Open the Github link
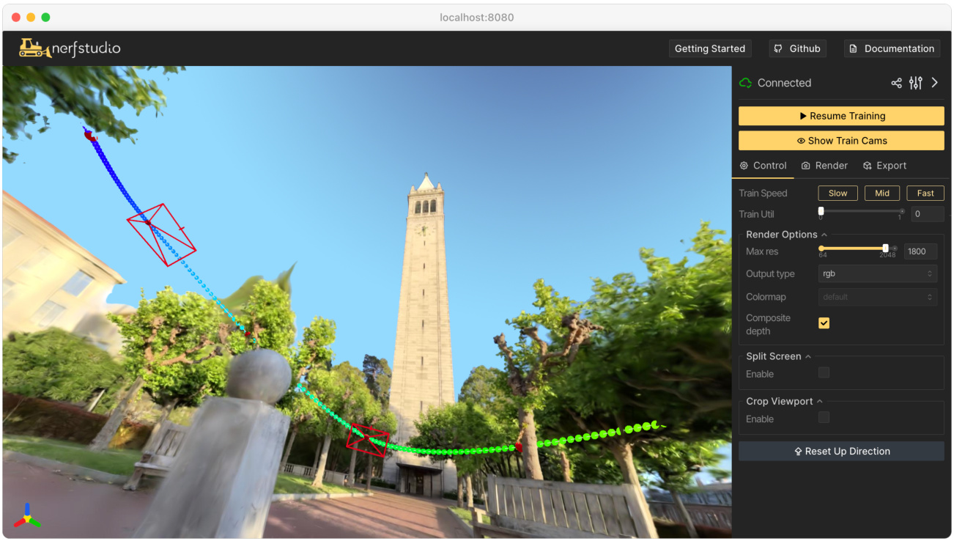 pos(797,48)
